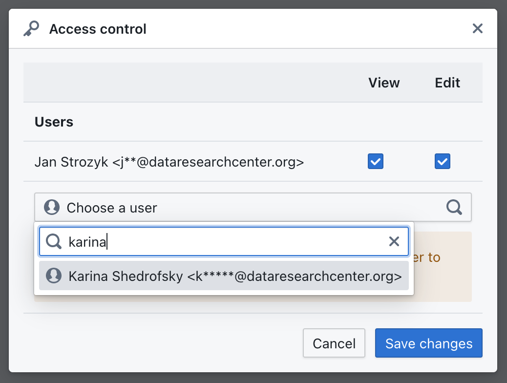Close the Access control dialog

pos(477,28)
